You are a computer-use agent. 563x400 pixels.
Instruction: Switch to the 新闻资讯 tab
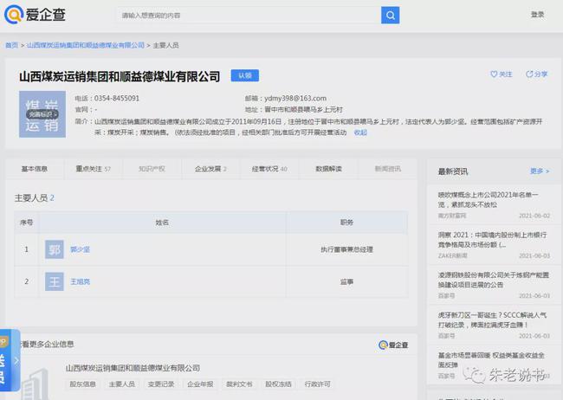tap(387, 169)
